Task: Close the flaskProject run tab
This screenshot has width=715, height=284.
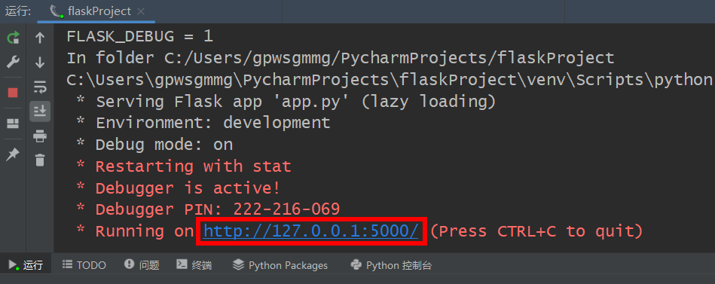Action: (141, 11)
